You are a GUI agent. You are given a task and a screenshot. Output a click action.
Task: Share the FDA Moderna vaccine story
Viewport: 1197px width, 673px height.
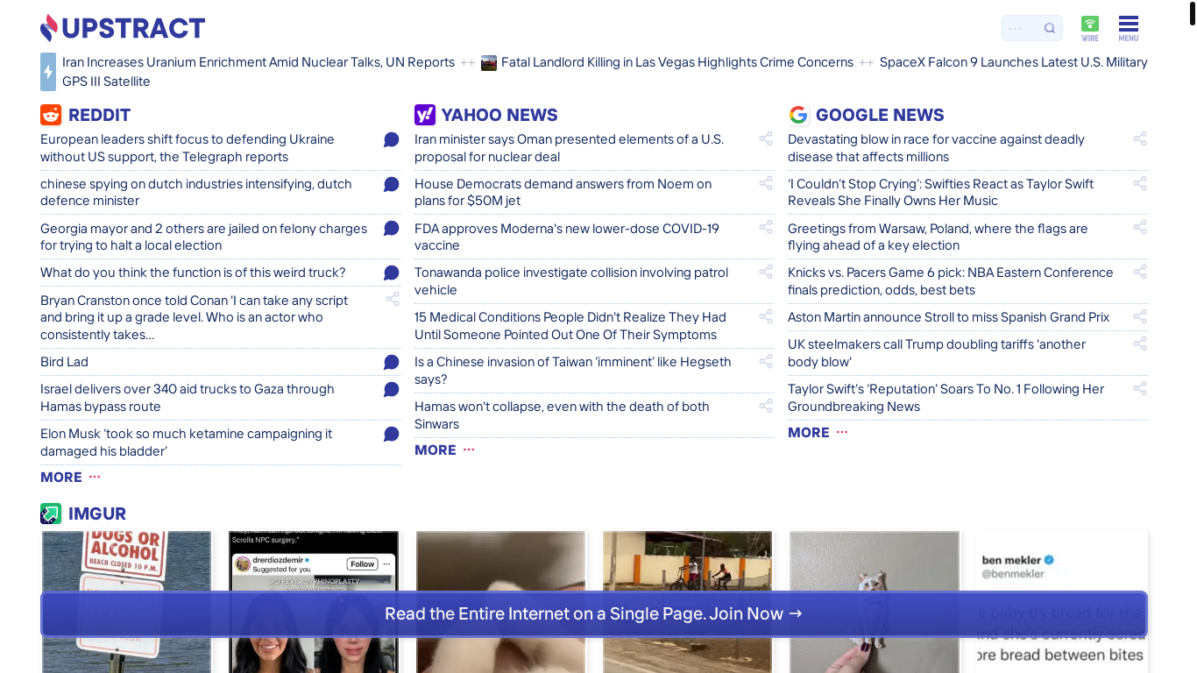coord(766,227)
